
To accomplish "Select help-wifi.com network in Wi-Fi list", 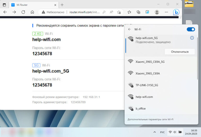I will (x=161, y=97).
